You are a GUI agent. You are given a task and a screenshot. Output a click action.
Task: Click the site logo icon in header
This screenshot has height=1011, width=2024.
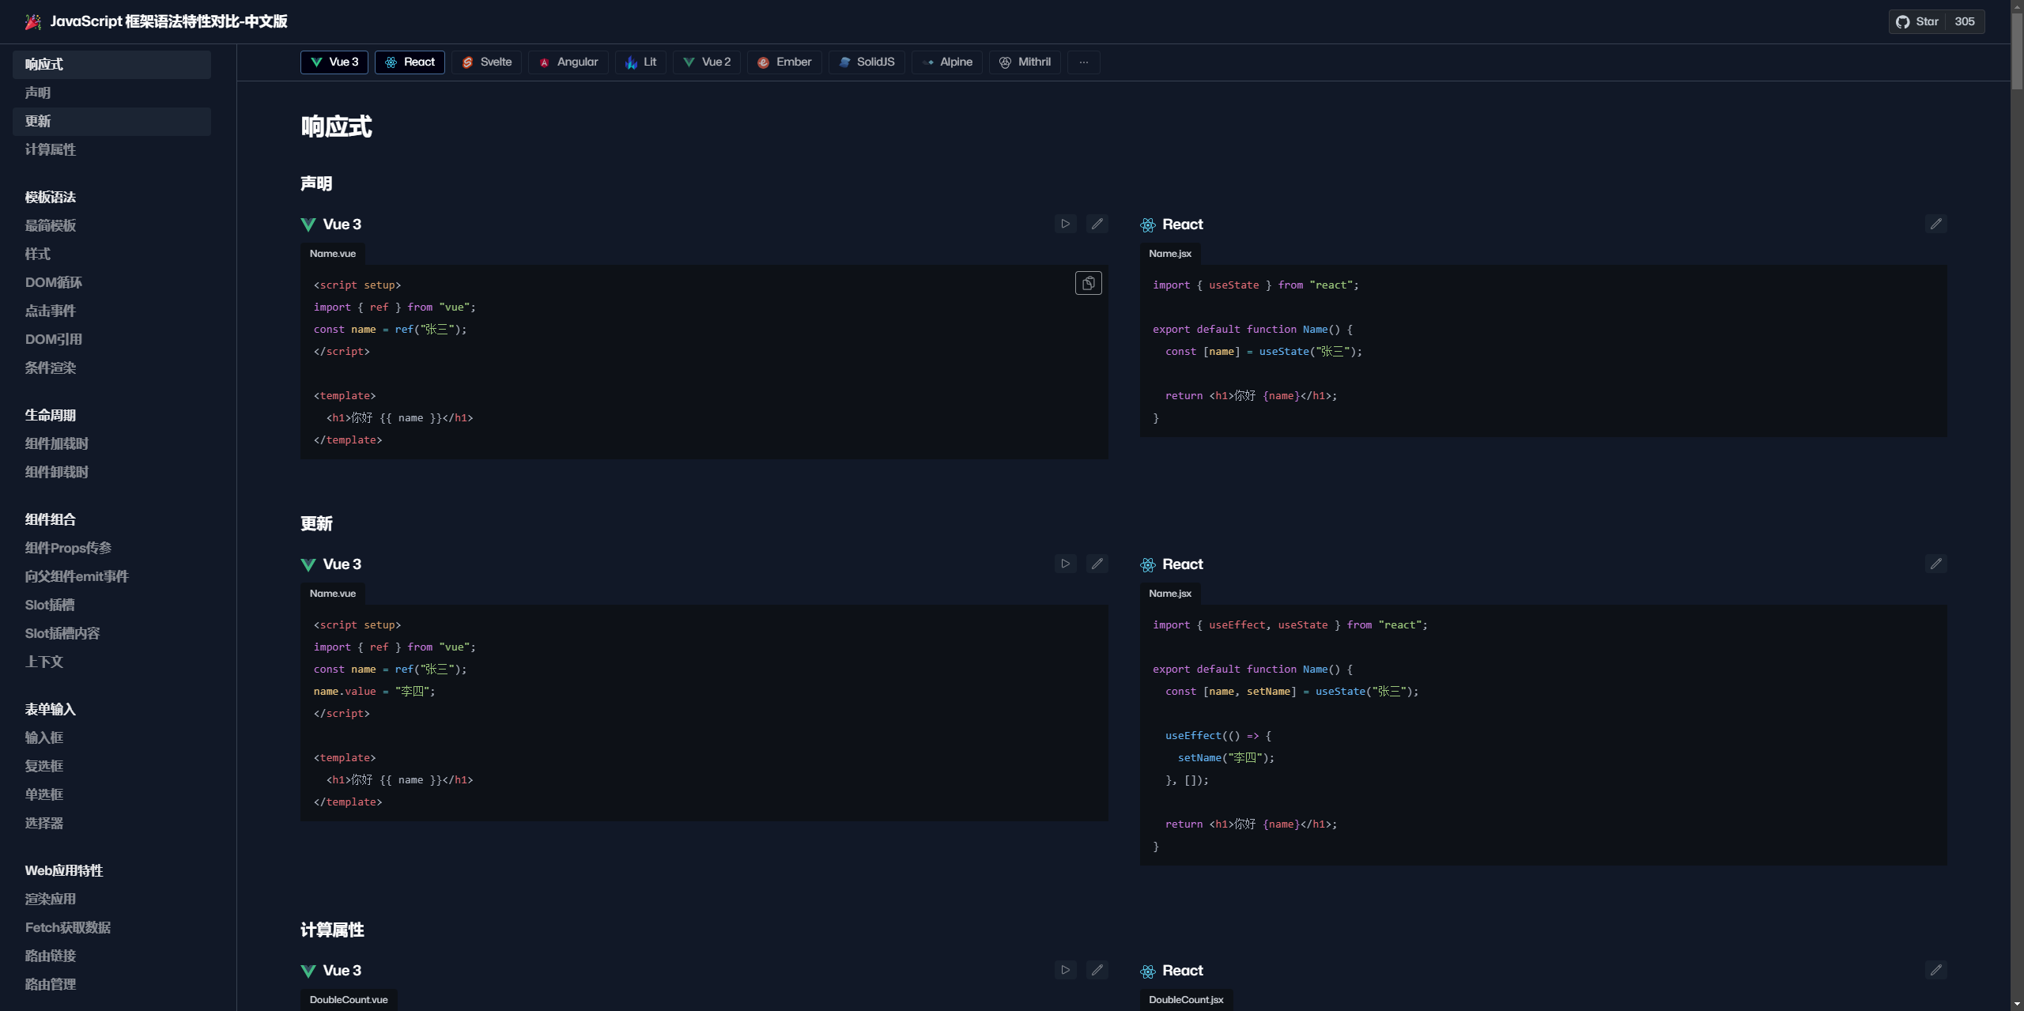(x=33, y=21)
